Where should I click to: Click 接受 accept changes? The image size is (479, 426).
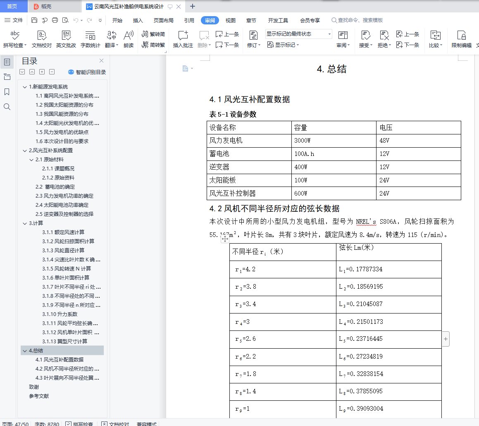pyautogui.click(x=365, y=39)
